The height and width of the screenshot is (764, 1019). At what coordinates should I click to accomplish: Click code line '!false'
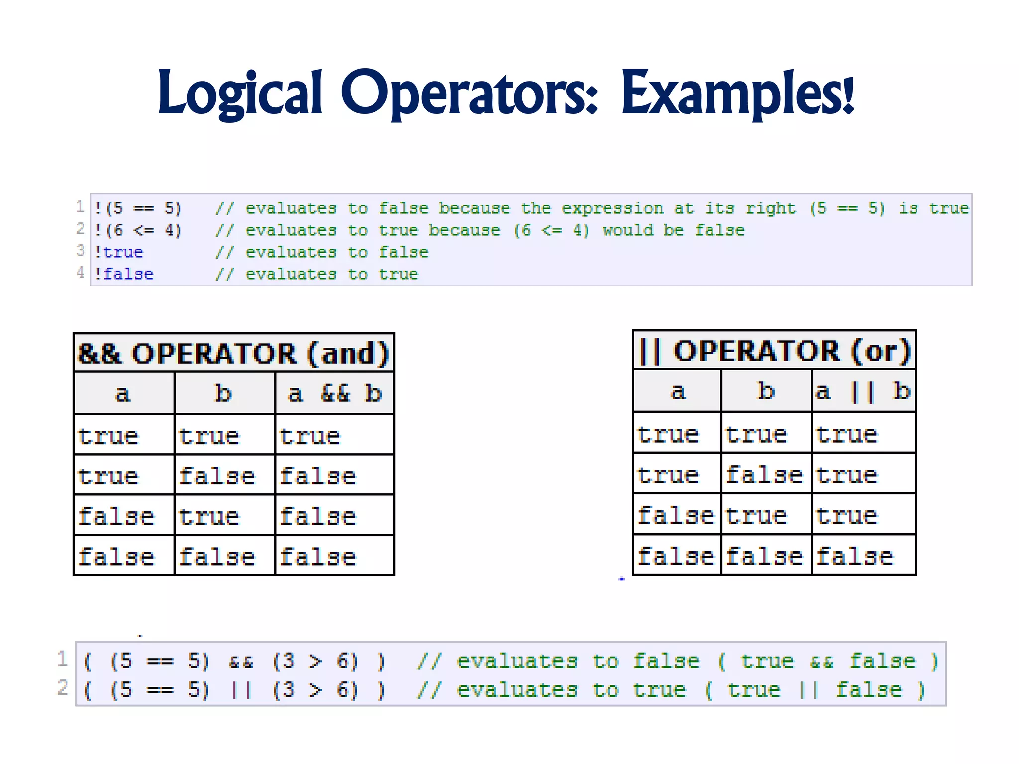(123, 274)
